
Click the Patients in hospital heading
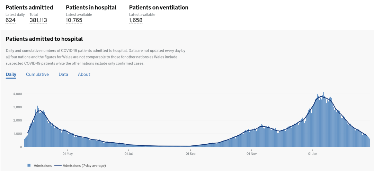(x=91, y=7)
